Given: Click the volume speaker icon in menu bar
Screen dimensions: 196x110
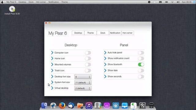Looking at the screenshot, I should point(178,2).
